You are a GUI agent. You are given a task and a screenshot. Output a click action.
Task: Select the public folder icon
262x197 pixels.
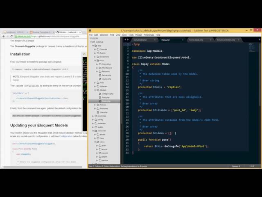(x=96, y=127)
